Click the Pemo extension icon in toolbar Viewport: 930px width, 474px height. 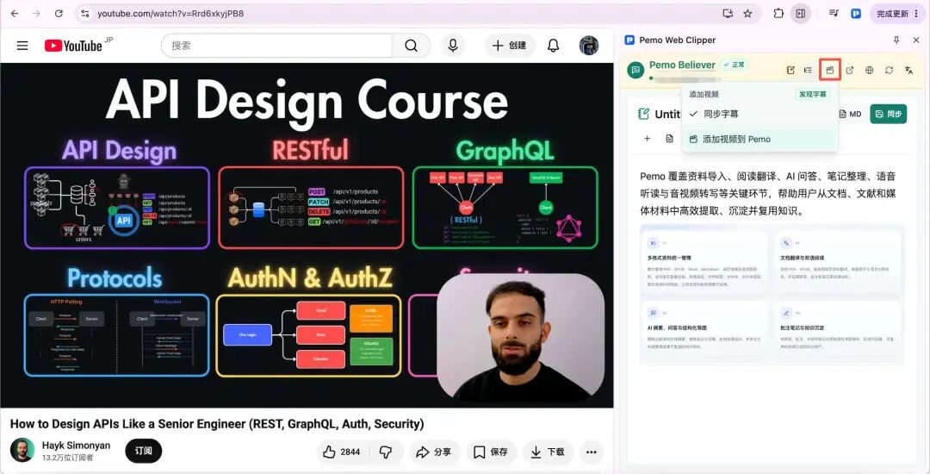(x=856, y=13)
